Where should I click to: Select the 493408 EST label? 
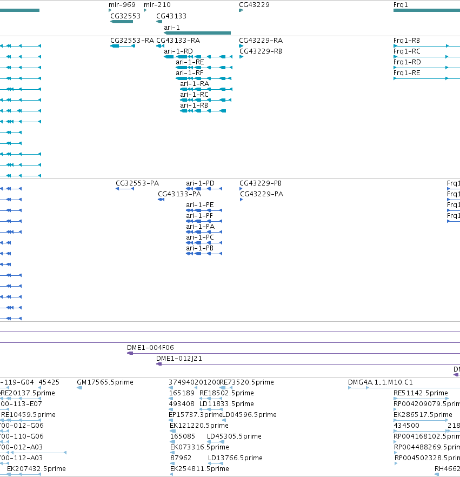[182, 404]
